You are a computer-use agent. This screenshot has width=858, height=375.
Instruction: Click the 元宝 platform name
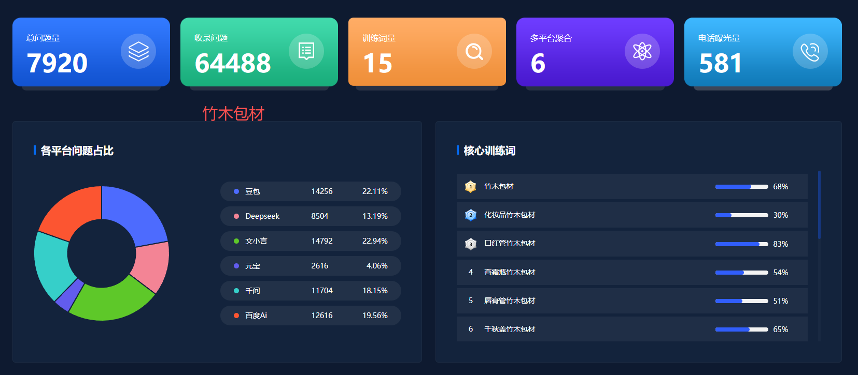pyautogui.click(x=252, y=266)
